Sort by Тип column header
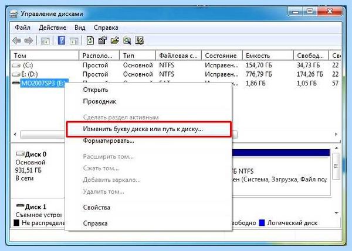352x251 pixels. coord(137,56)
